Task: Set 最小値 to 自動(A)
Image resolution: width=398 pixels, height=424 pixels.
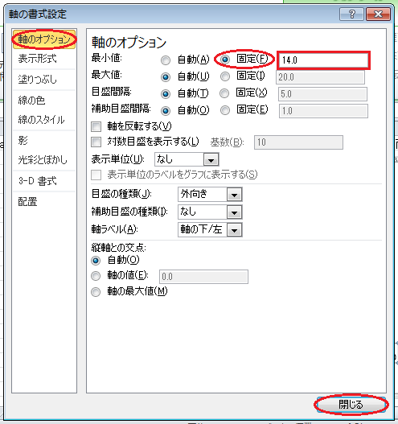Action: tap(166, 60)
